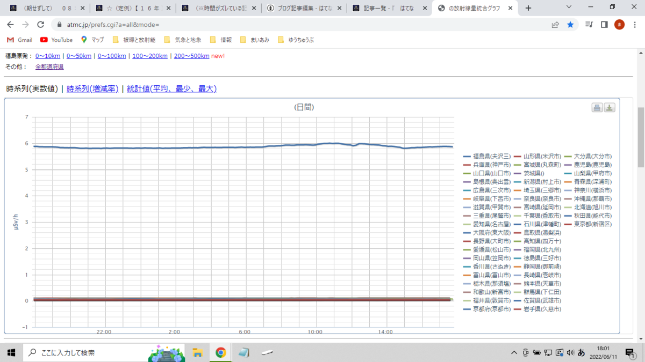The width and height of the screenshot is (645, 362).
Task: Open 0〜100km range link
Action: coord(112,56)
